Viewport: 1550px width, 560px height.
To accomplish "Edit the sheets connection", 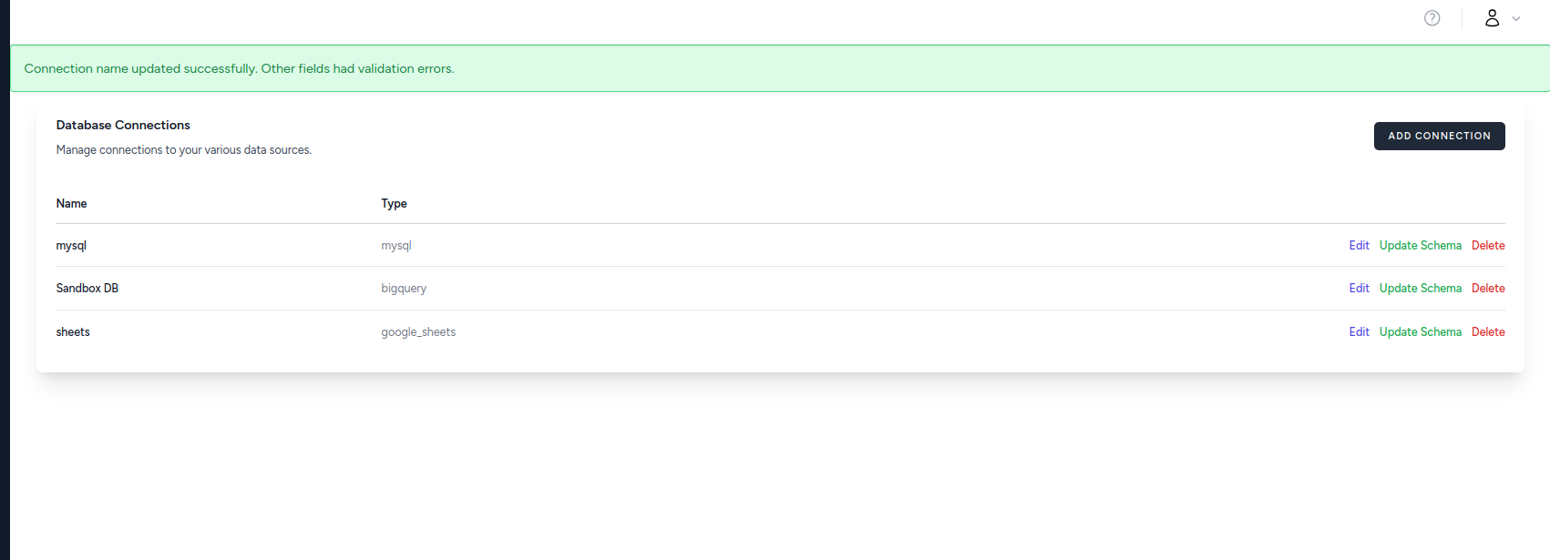I will click(x=1359, y=332).
